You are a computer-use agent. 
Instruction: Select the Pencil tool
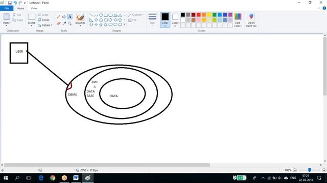(59, 17)
